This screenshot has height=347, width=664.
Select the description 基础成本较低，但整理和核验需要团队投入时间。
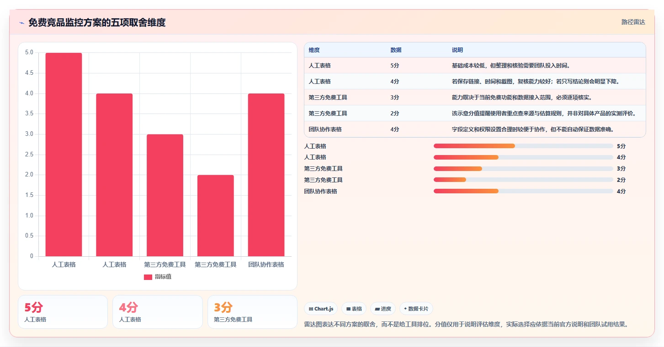(511, 66)
